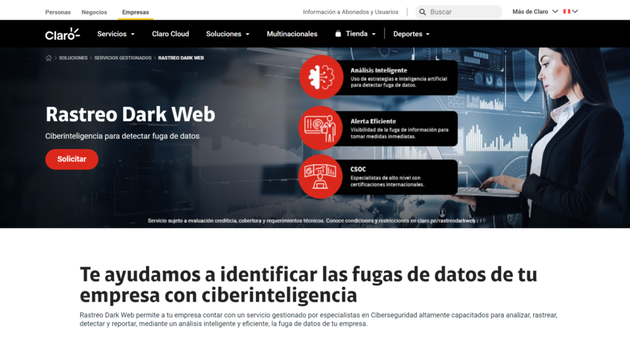Open Servicios Gestionados breadcrumb link
Screen dimensions: 630x360
coord(122,58)
